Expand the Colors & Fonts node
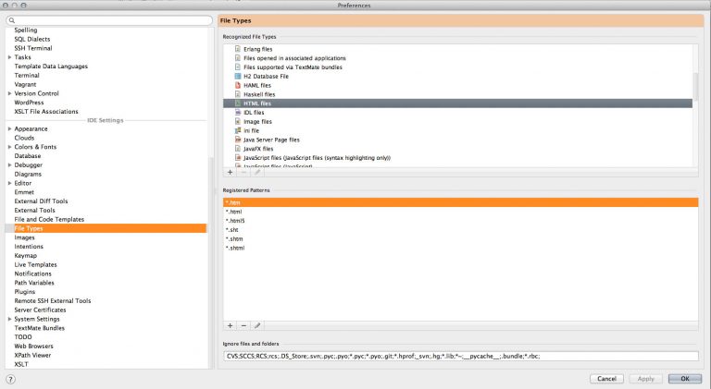Screen dimensions: 711x389 click(9, 147)
